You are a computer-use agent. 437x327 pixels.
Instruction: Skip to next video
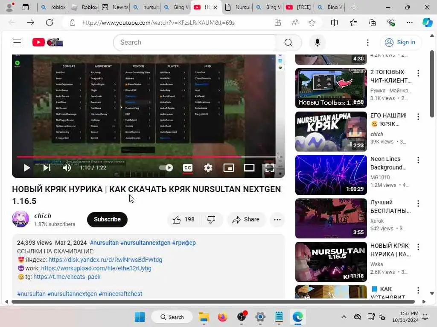[x=47, y=168]
